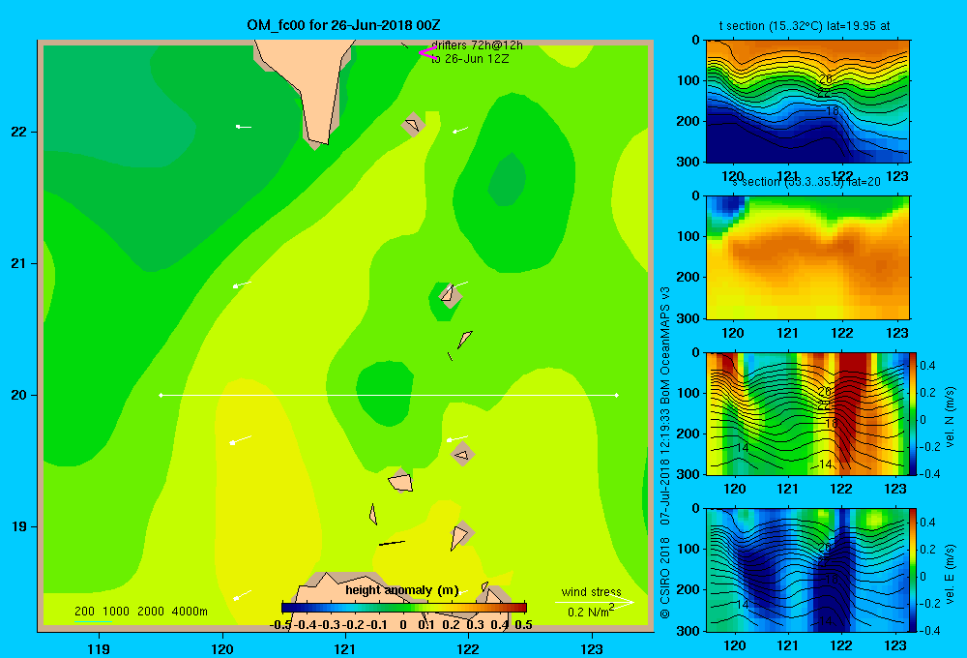Click the 'height anomaly (m)' label
The height and width of the screenshot is (658, 967).
[x=402, y=590]
